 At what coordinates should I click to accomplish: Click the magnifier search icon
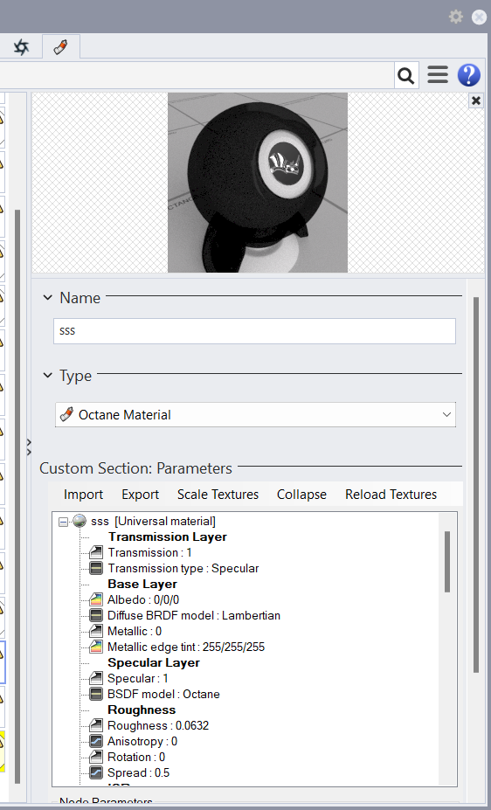pyautogui.click(x=406, y=75)
